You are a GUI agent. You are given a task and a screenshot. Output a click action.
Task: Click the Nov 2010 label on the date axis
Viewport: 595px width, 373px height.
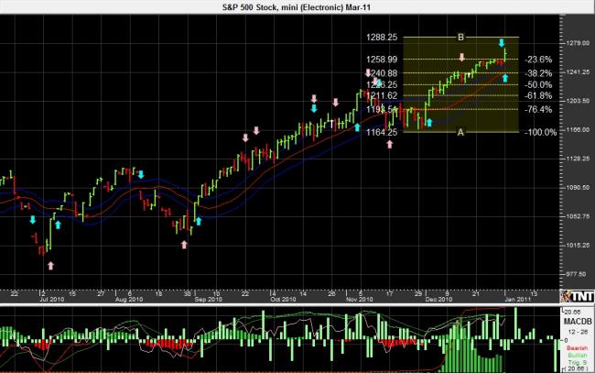(x=360, y=300)
